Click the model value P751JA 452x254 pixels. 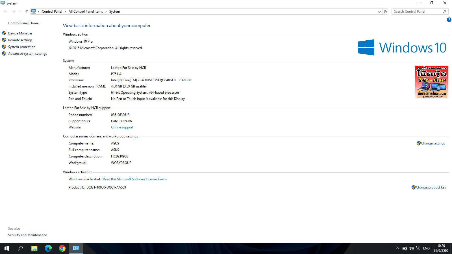116,74
